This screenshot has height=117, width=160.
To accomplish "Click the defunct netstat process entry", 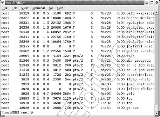I will [140, 46].
